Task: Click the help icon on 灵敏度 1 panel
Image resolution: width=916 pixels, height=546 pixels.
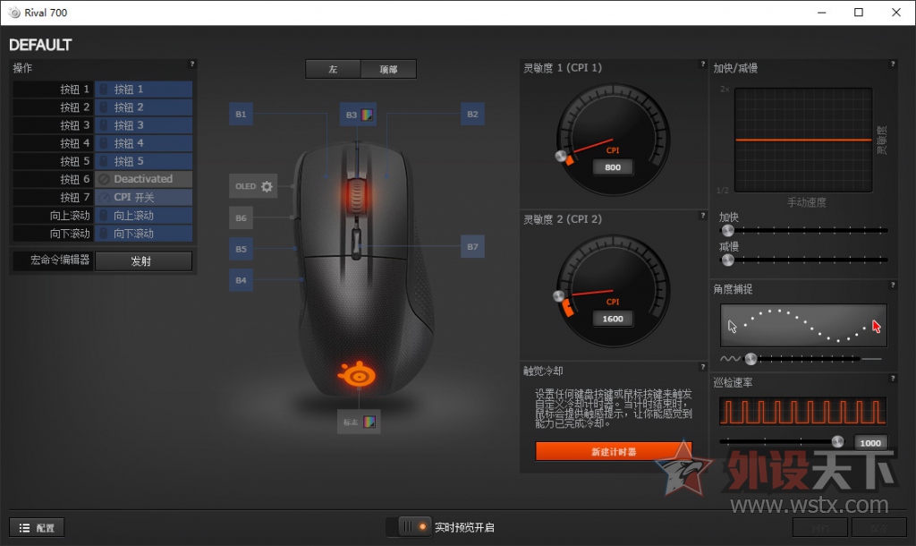Action: click(x=703, y=64)
